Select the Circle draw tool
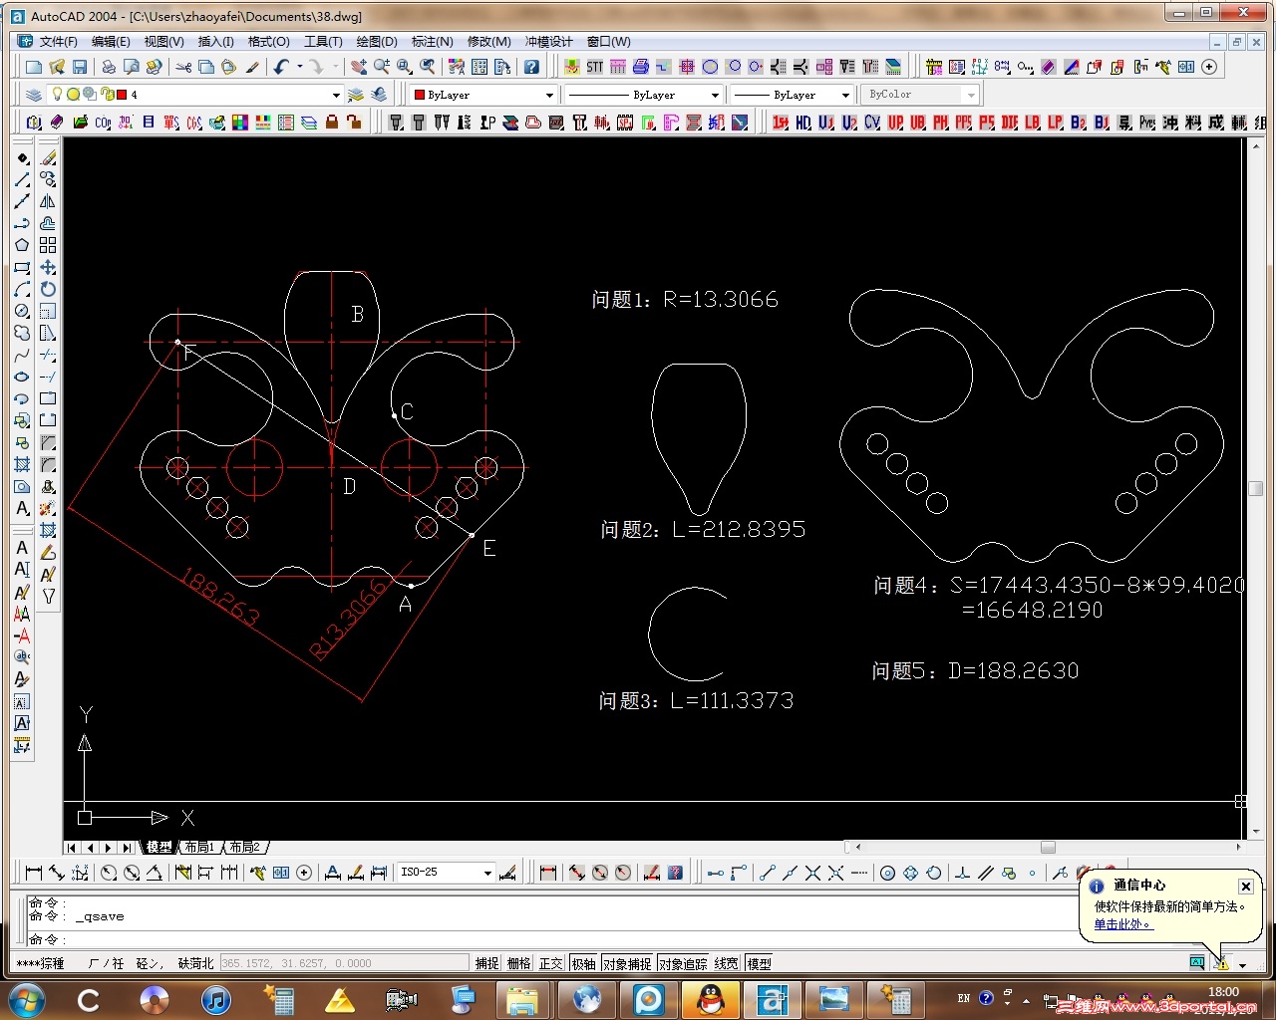Viewport: 1276px width, 1020px height. pos(22,311)
